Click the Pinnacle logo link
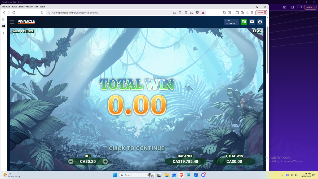The width and height of the screenshot is (318, 179). point(26,22)
